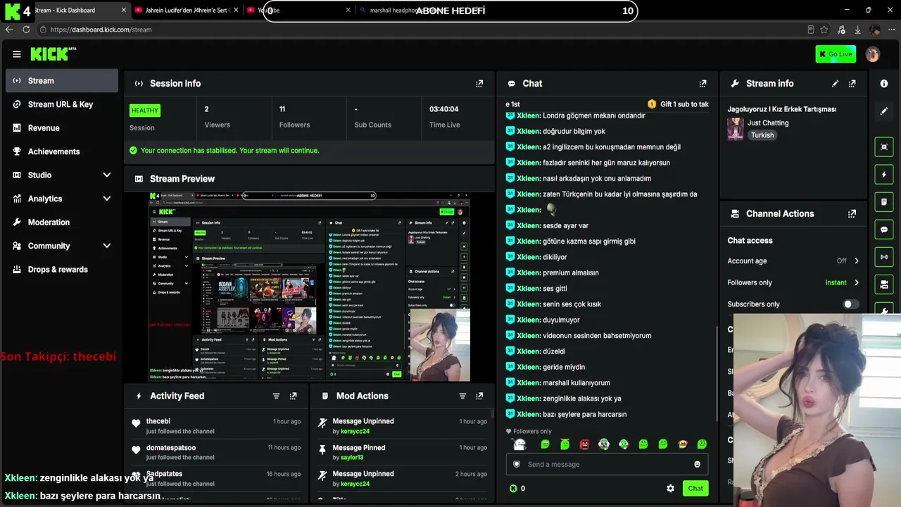Toggle the document widget icon in the right strip
901x507 pixels.
(x=884, y=202)
